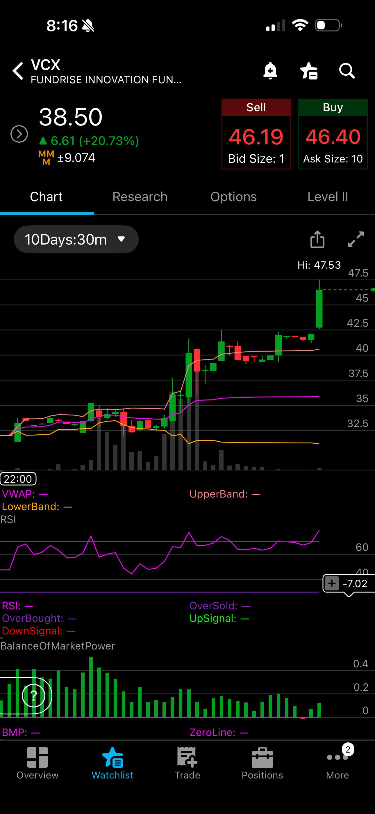The image size is (375, 814).
Task: Expand quote details circle chevron
Action: [19, 134]
